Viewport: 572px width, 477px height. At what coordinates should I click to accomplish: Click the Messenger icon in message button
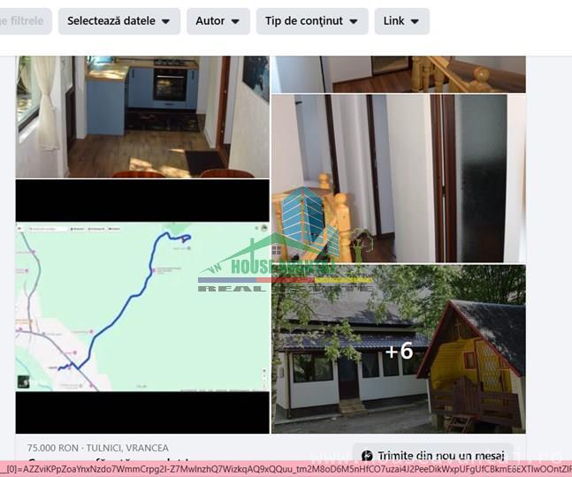click(x=367, y=456)
